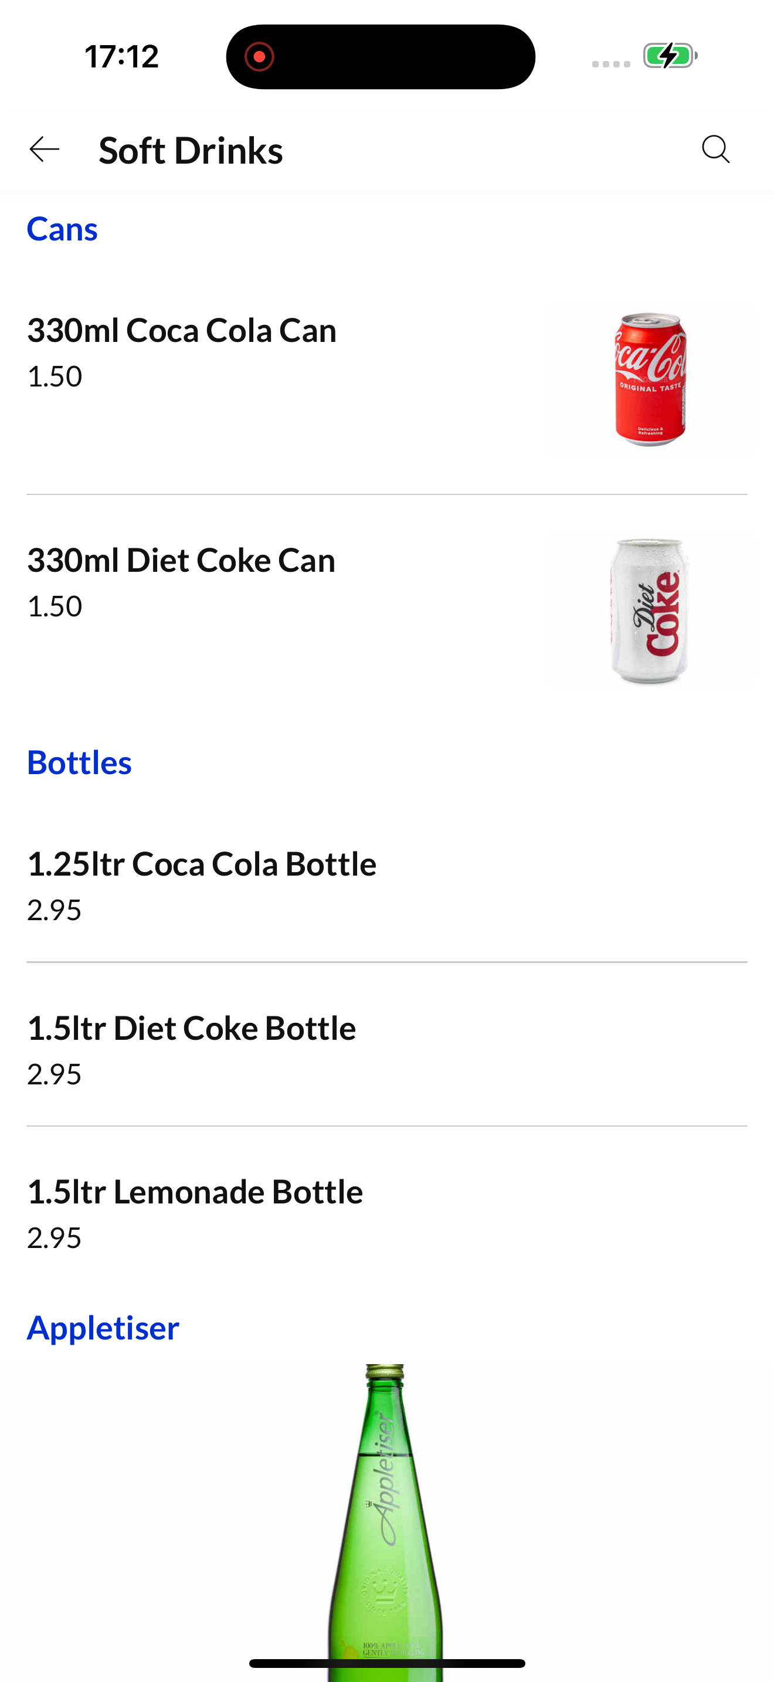Tap the 1.50 price under Coca Cola Can

pos(55,377)
